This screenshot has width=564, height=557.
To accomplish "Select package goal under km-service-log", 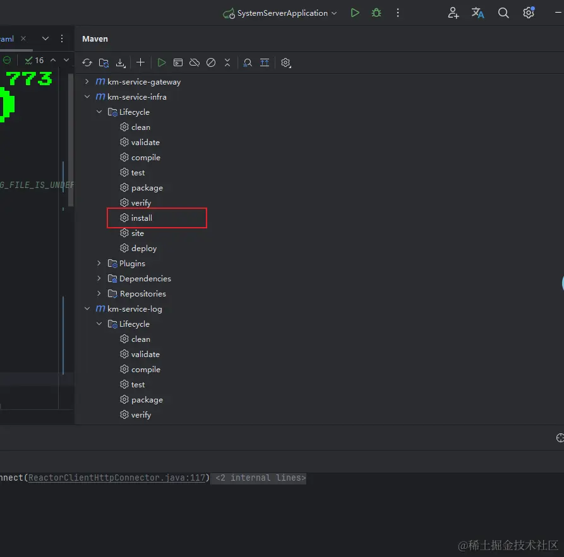I will pos(141,399).
